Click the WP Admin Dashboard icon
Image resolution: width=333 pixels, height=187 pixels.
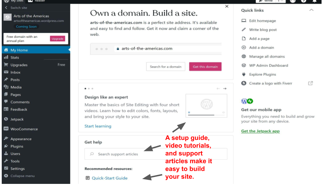(x=244, y=65)
